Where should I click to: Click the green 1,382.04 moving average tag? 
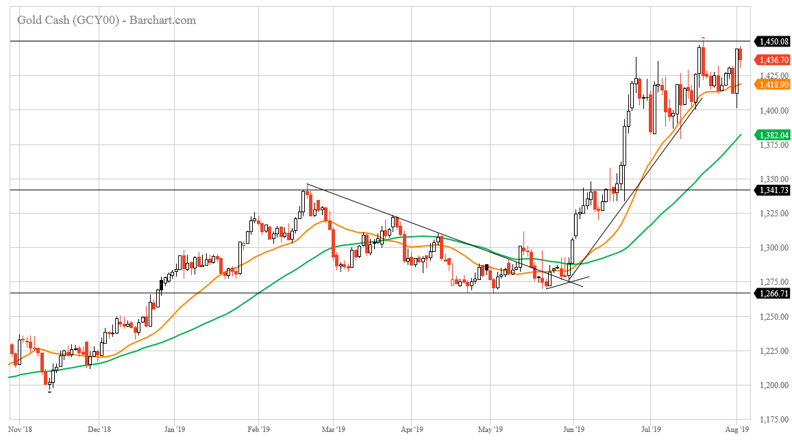point(772,135)
